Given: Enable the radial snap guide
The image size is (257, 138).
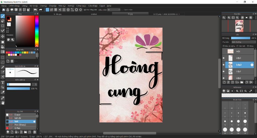Looking at the screenshot, I should pos(64,10).
